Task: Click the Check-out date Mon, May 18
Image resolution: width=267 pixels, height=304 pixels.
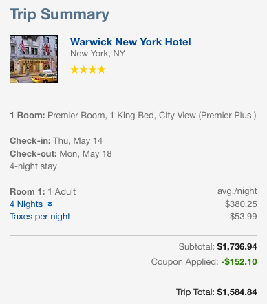Action: pyautogui.click(x=85, y=154)
